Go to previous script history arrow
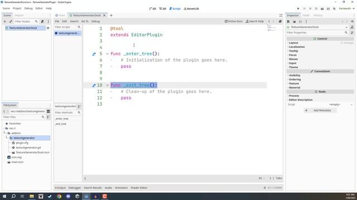Screen dimensions: 357x200 click(269, 21)
